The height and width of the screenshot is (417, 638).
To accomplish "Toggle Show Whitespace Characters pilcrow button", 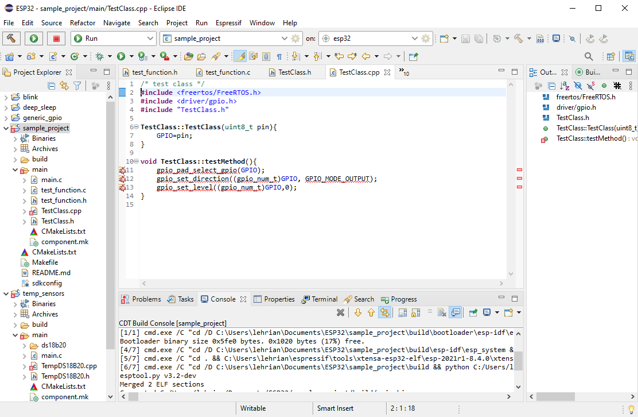I will click(x=279, y=56).
